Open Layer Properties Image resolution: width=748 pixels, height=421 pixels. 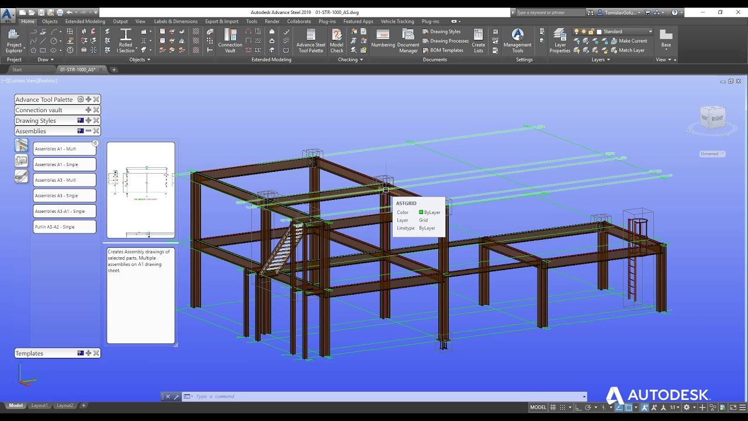click(x=560, y=40)
